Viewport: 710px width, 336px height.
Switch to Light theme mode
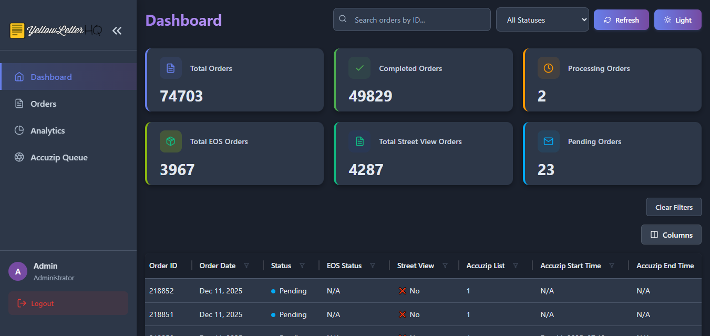677,20
